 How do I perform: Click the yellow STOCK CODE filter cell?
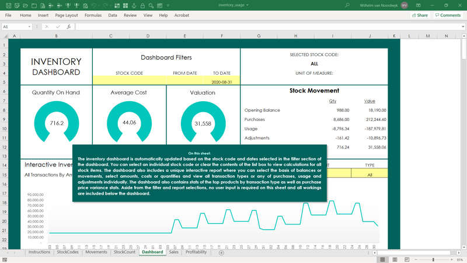point(129,80)
